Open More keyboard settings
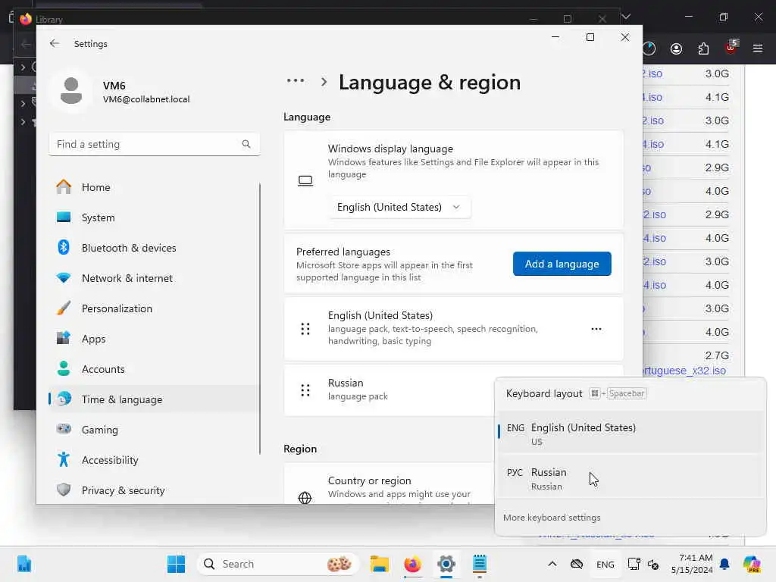Image resolution: width=776 pixels, height=582 pixels. pyautogui.click(x=552, y=517)
